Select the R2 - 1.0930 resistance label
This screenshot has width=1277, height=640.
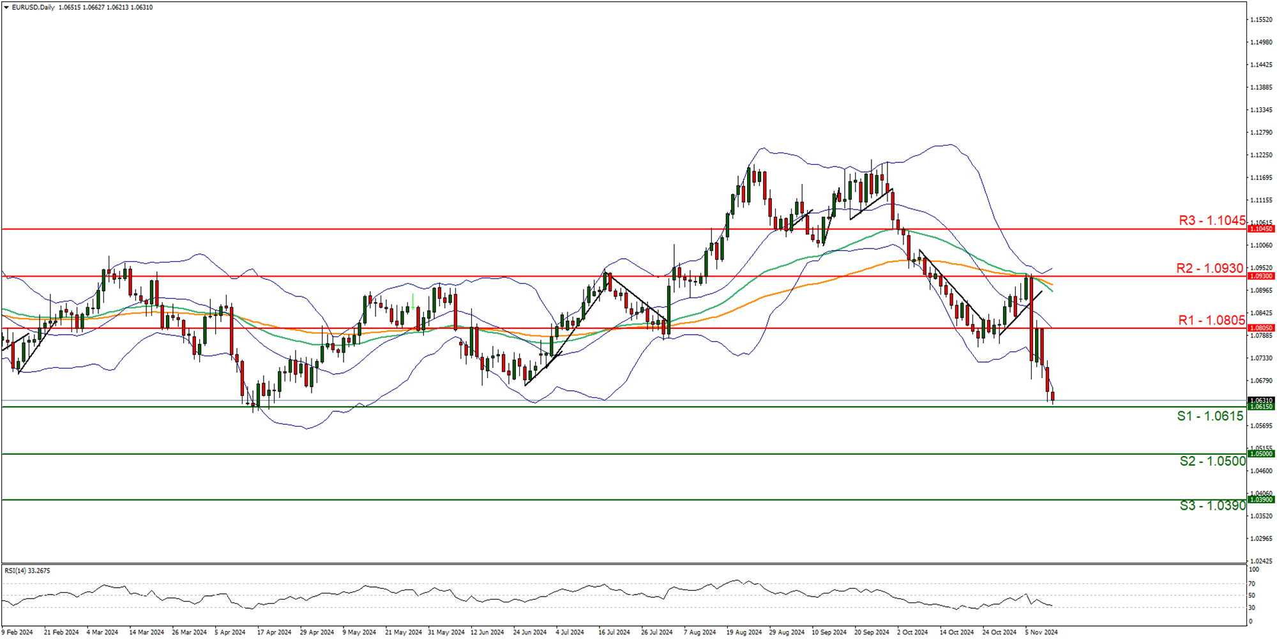click(1209, 268)
